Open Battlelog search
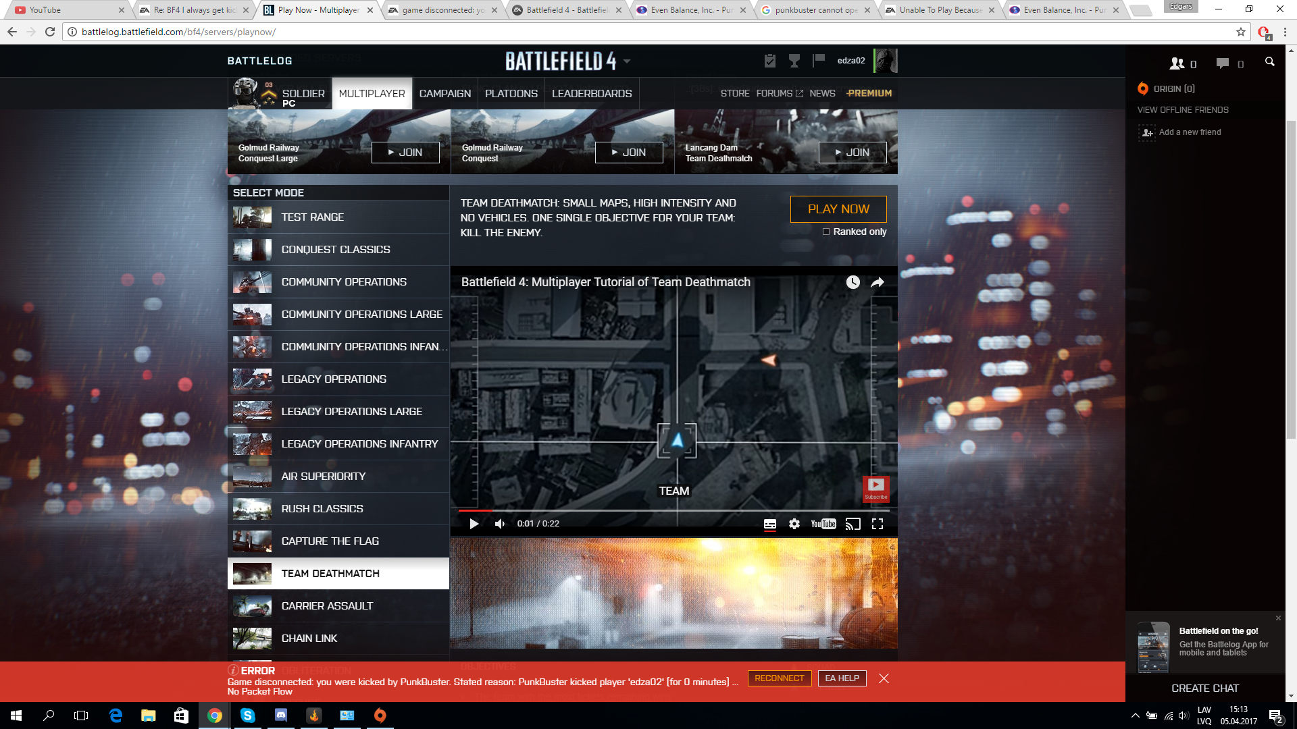 [1269, 61]
